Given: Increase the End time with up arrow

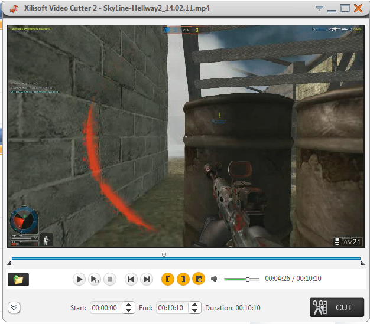Looking at the screenshot, I should click(x=194, y=305).
